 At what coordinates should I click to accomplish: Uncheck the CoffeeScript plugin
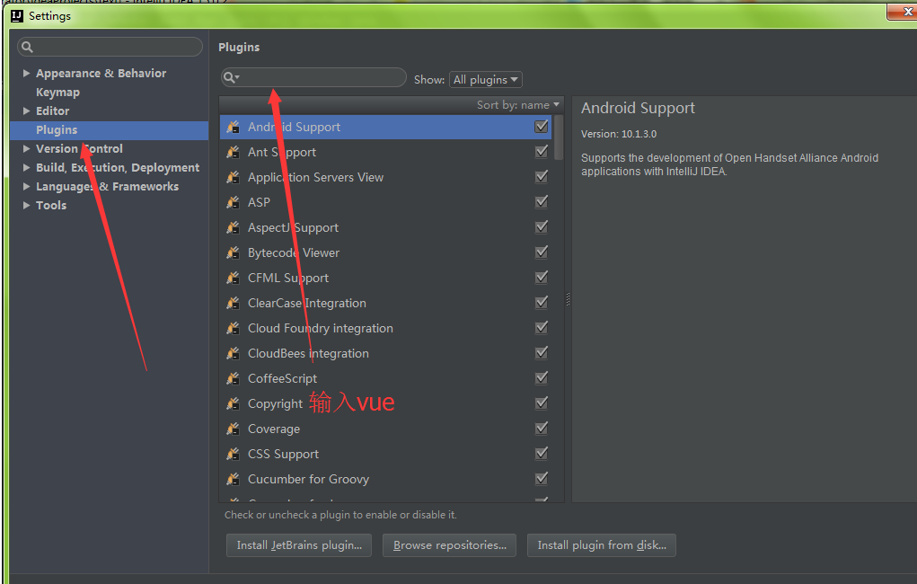click(542, 378)
